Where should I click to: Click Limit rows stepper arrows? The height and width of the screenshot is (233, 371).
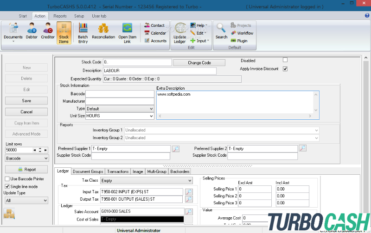[40, 150]
